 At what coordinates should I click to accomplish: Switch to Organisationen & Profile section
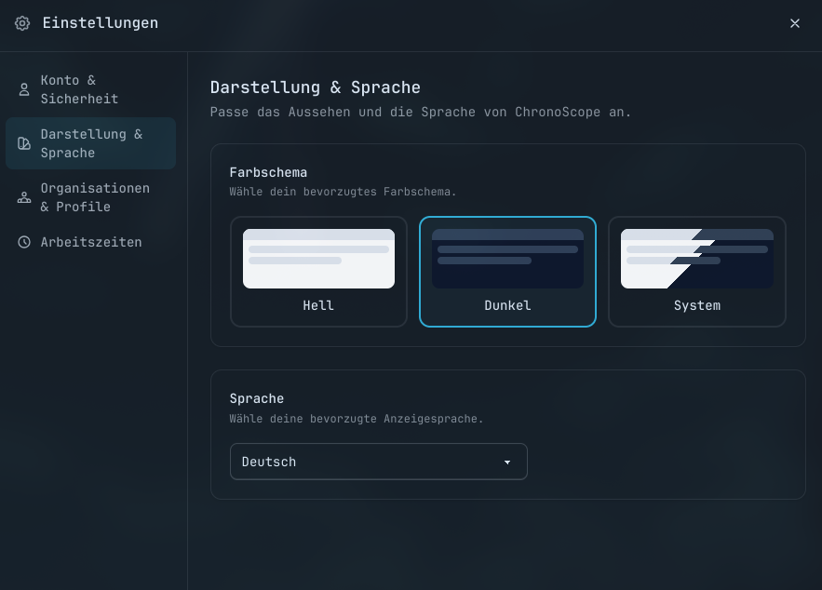90,197
